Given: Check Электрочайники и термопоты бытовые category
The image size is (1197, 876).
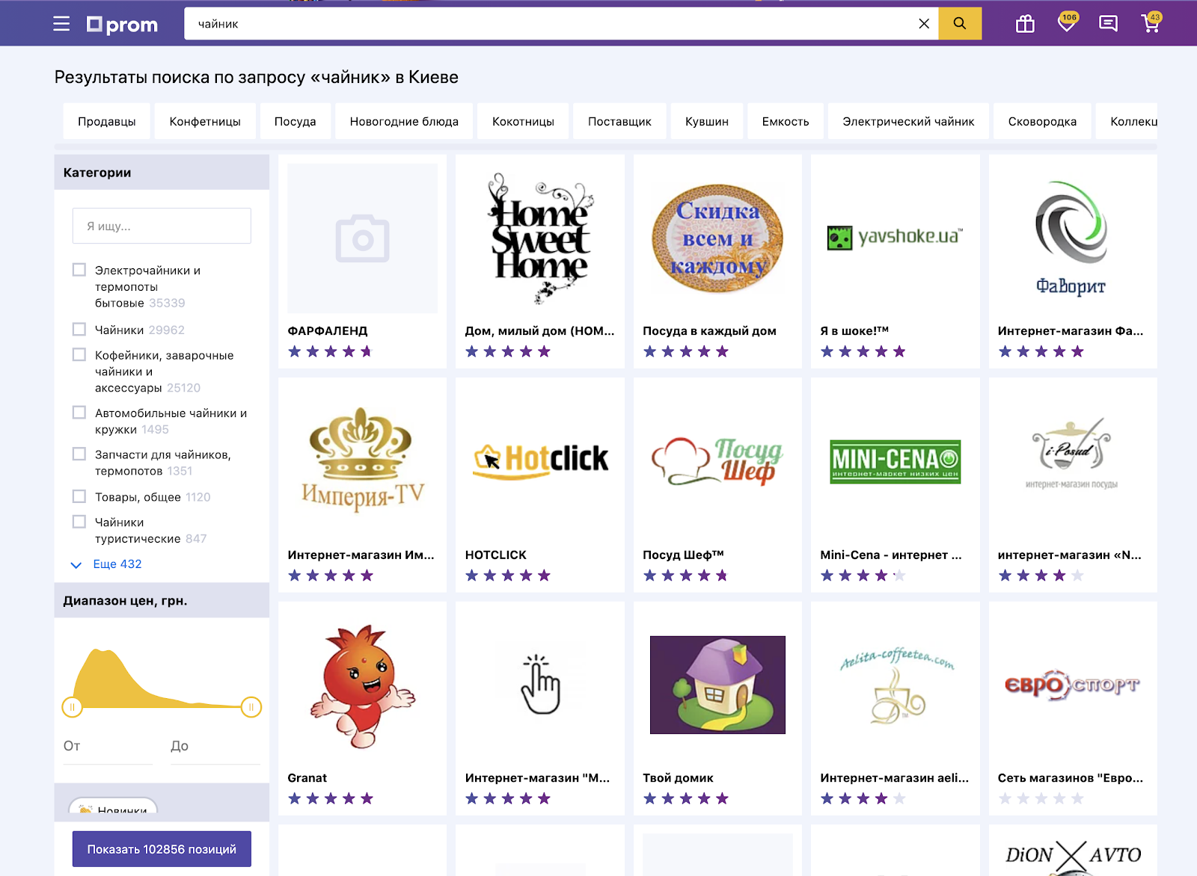Looking at the screenshot, I should tap(79, 270).
